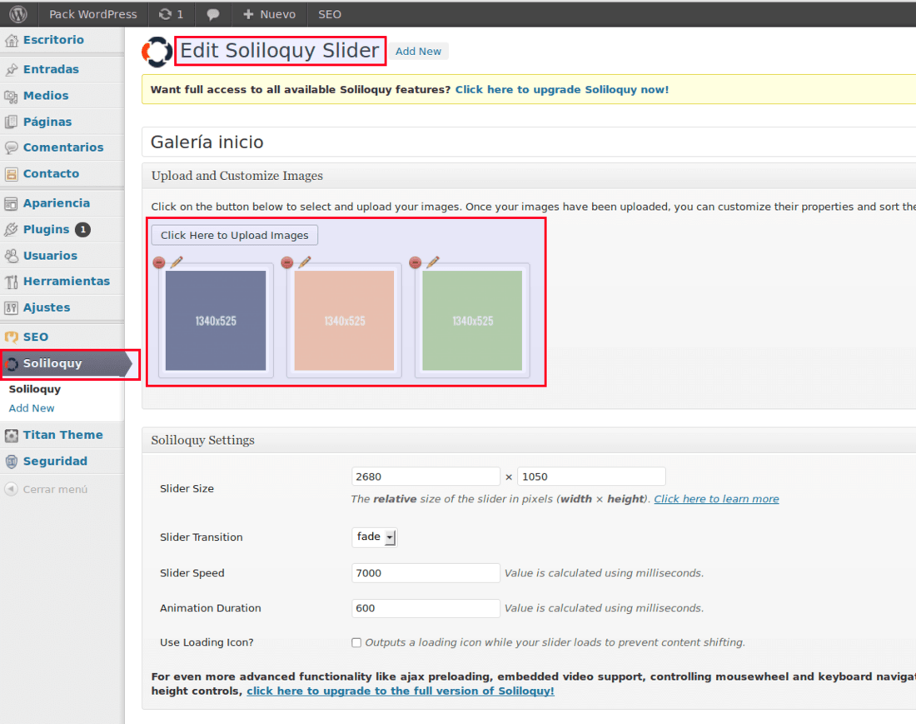Click the Plugins plug icon
Viewport: 916px width, 724px height.
coord(11,230)
